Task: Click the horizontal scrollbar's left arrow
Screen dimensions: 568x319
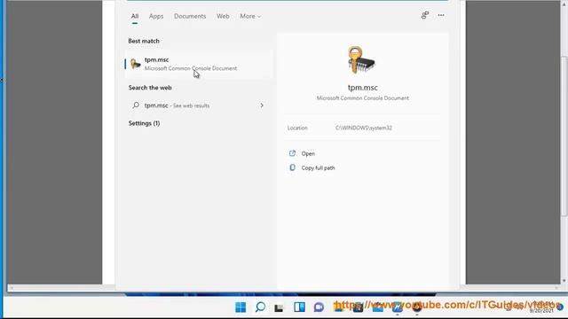Action: pyautogui.click(x=12, y=288)
